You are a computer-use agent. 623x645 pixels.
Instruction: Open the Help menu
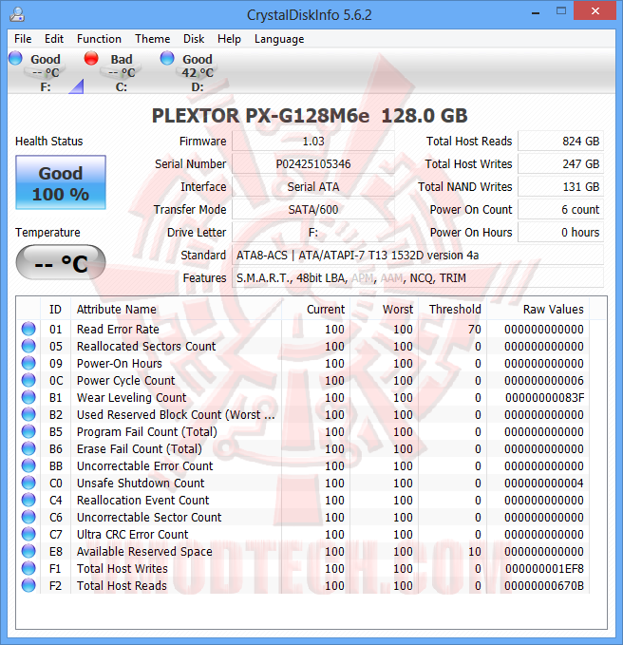229,39
